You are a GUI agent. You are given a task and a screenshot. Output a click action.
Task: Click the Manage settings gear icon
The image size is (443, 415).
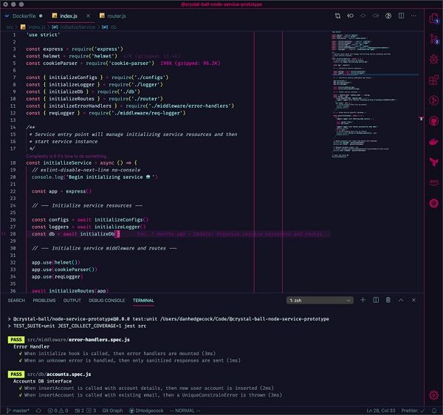433,395
